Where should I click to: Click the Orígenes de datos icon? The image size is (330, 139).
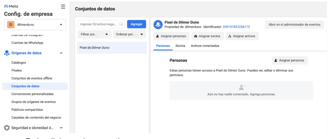point(7,53)
